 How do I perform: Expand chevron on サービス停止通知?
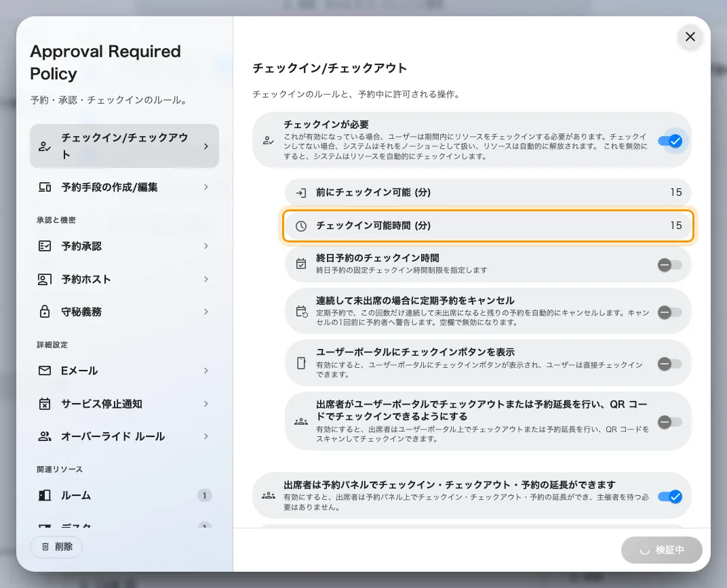coord(206,404)
